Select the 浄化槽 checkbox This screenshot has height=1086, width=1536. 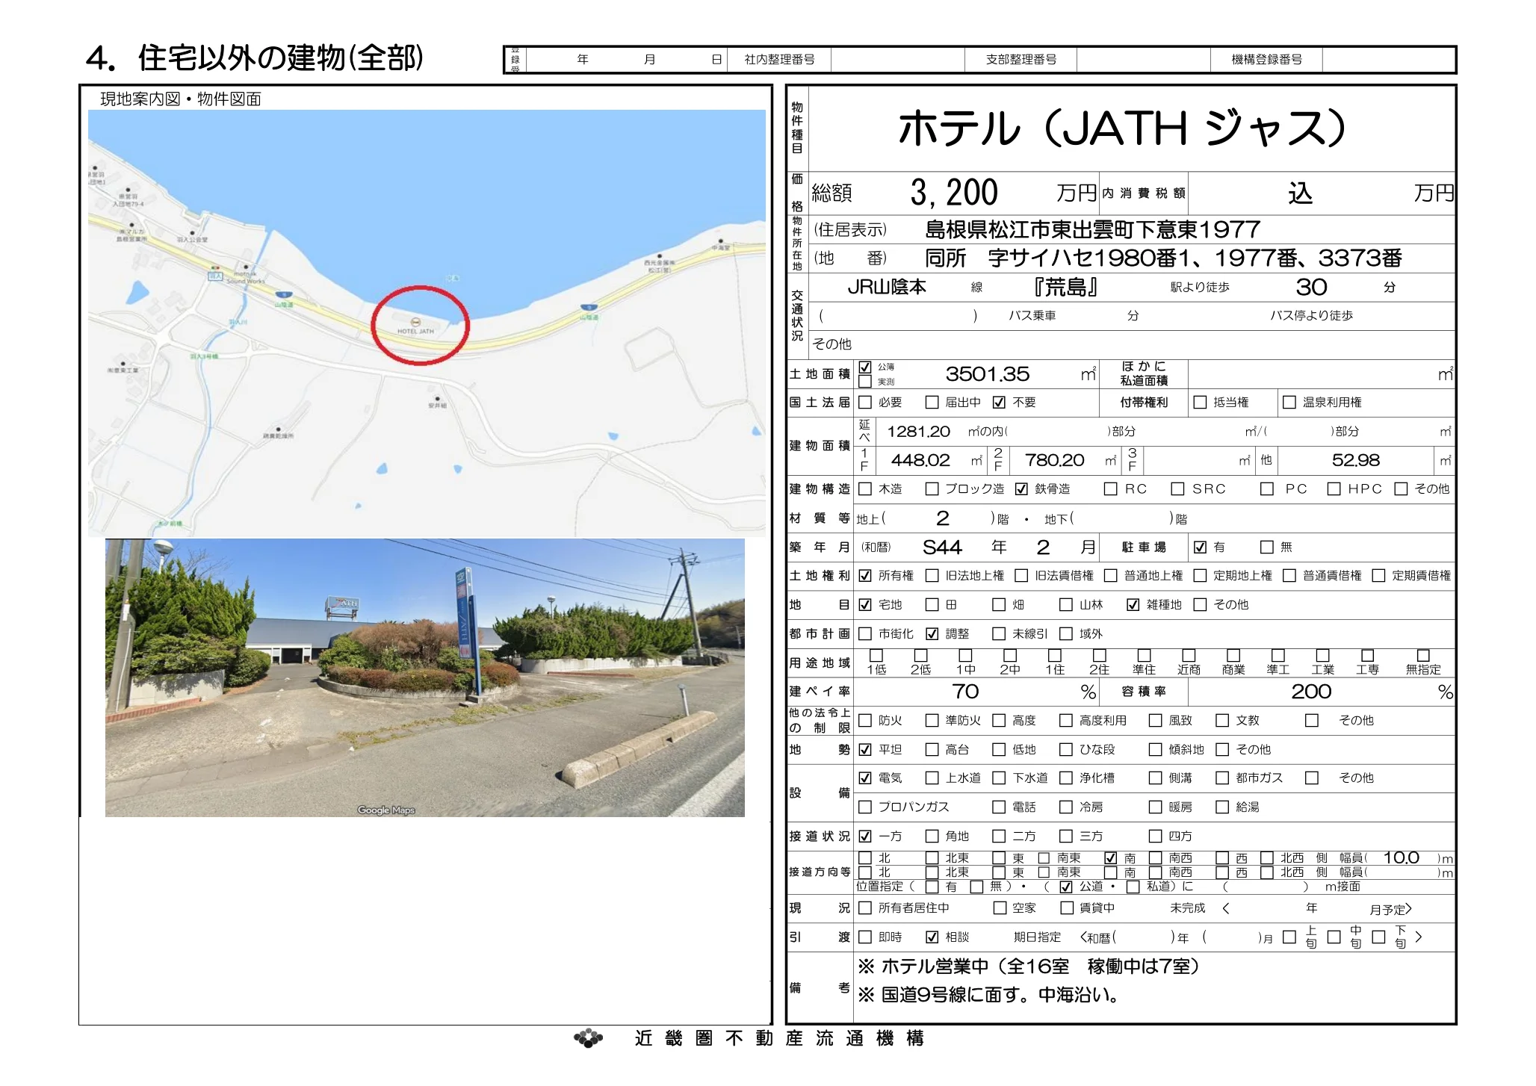[1066, 778]
